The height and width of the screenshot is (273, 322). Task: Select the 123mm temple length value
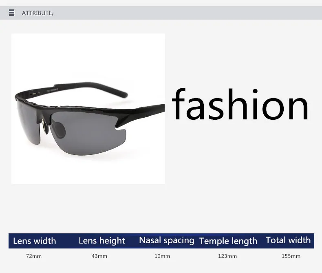click(227, 256)
